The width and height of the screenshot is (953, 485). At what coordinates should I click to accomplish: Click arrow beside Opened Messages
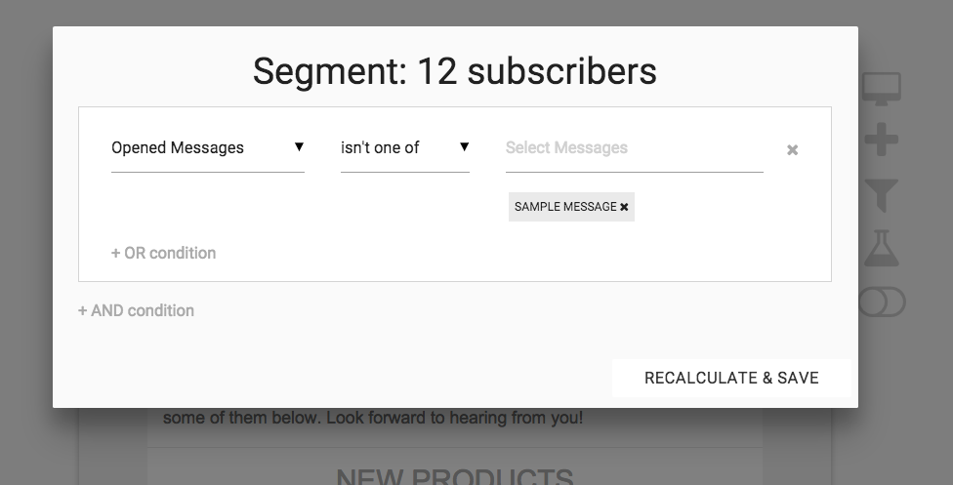[x=299, y=147]
